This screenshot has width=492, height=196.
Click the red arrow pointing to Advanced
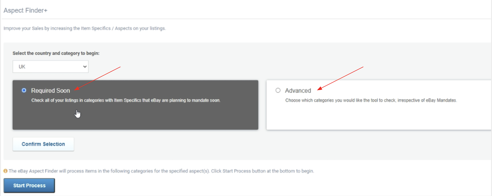click(x=340, y=78)
